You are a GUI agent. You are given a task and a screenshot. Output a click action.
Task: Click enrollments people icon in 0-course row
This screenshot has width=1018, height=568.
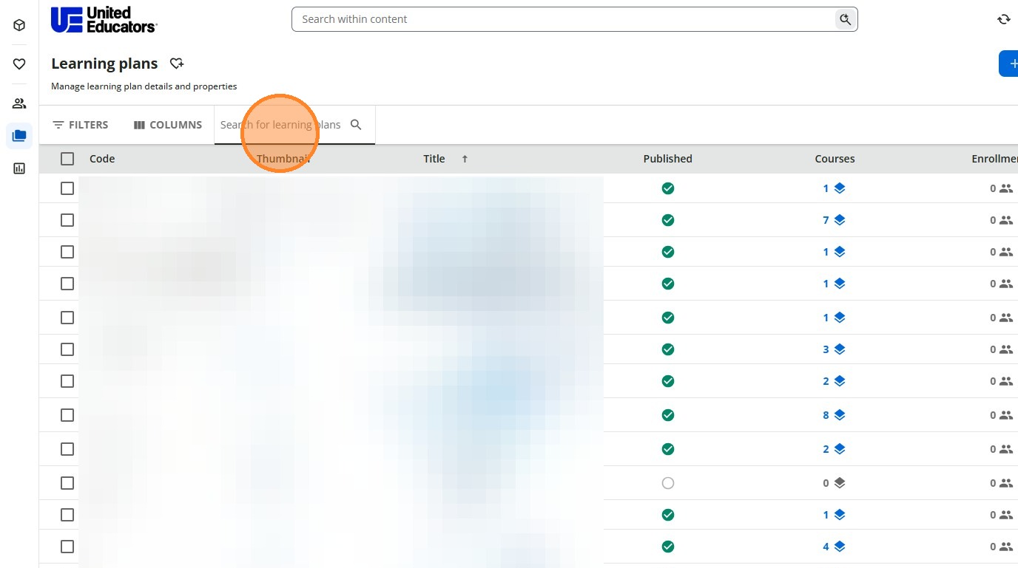click(x=1005, y=483)
